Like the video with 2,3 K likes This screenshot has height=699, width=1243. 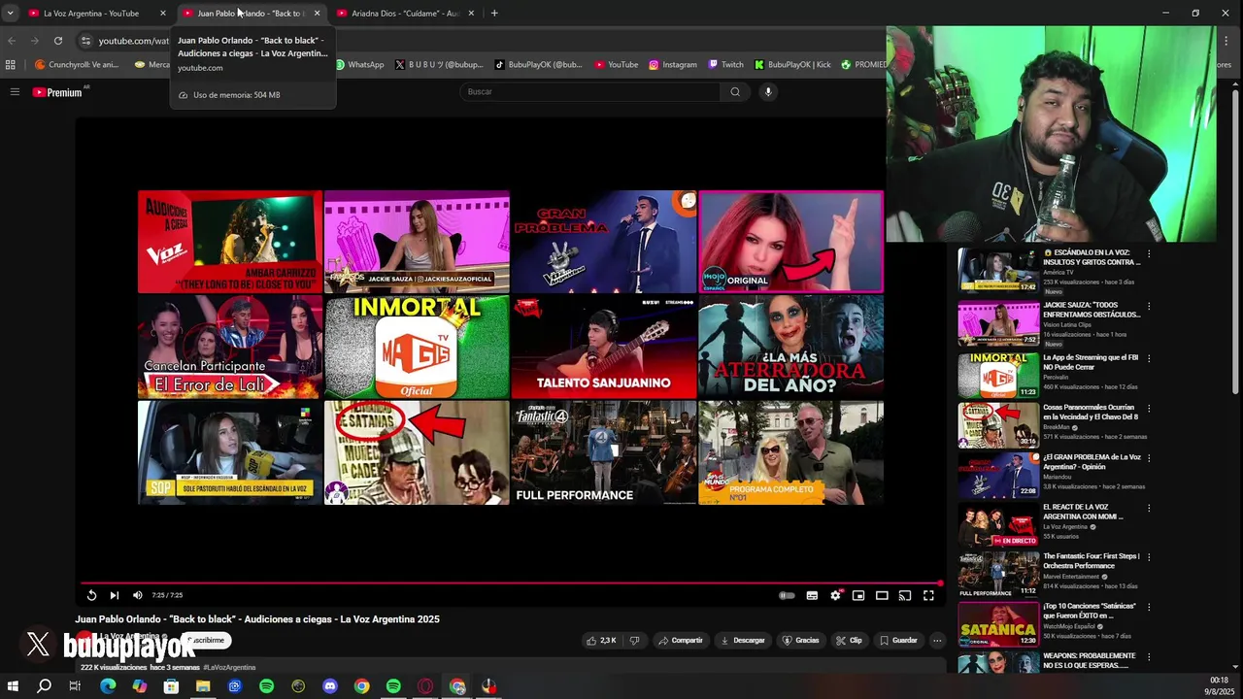[601, 641]
